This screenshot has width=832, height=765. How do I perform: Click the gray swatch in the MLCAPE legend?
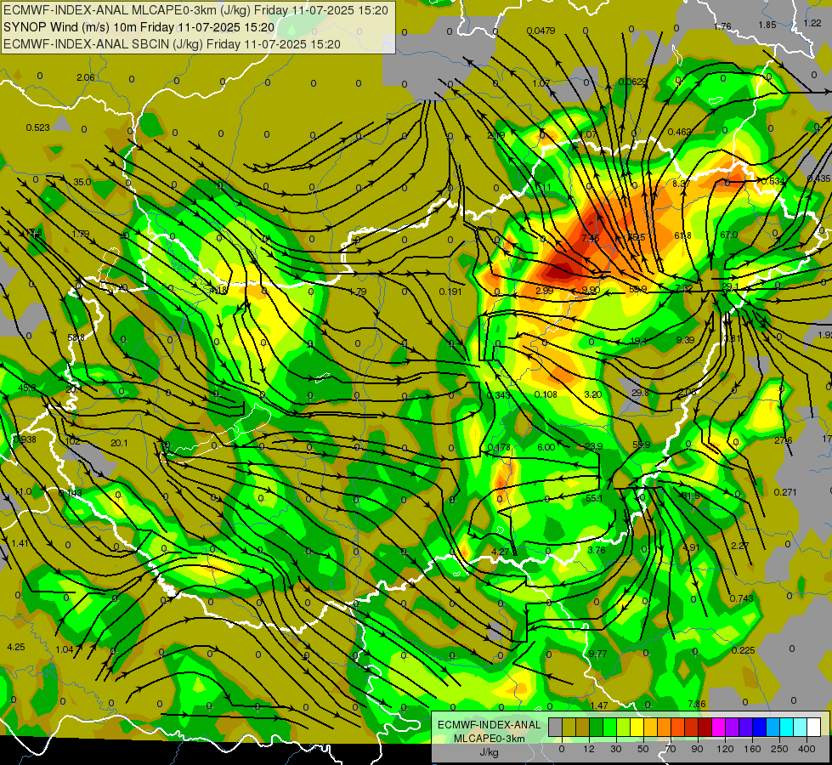pos(556,727)
